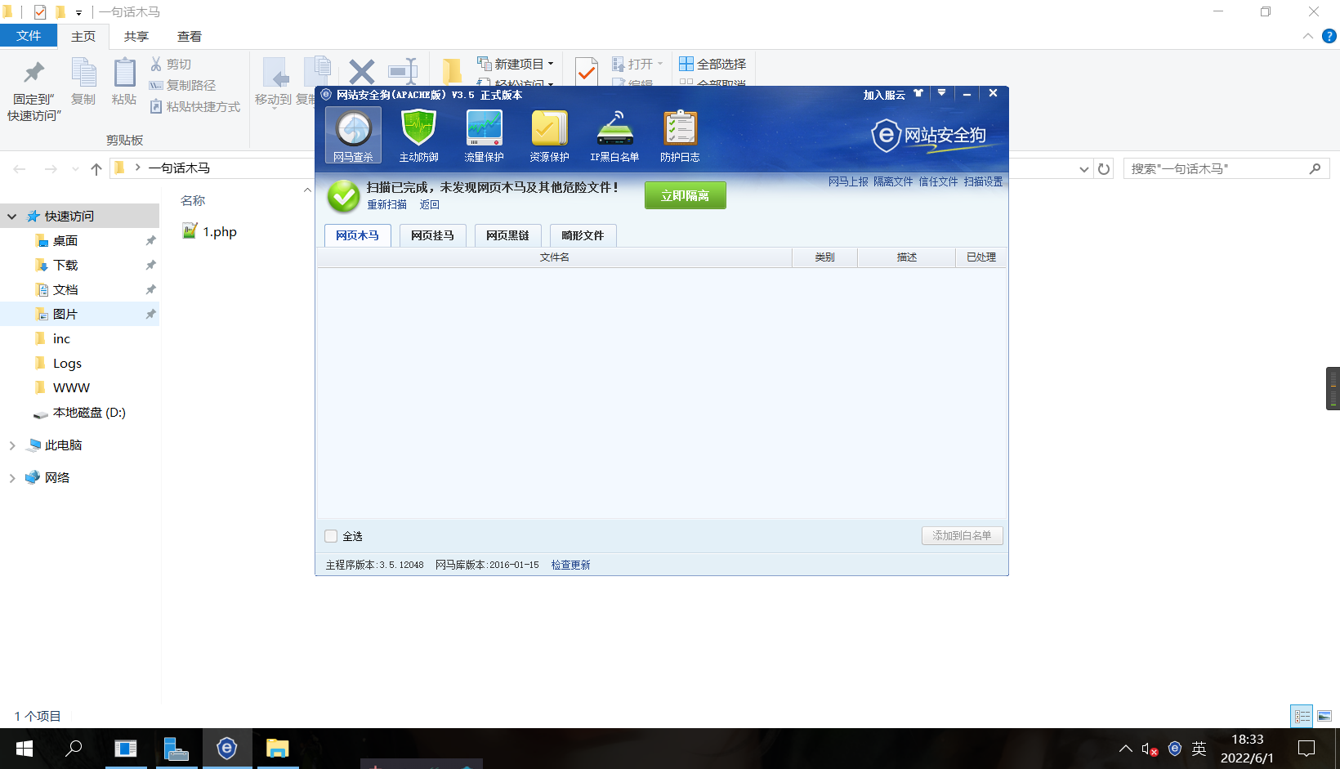1340x769 pixels.
Task: Select the 剪切 scissors icon in ribbon
Action: [x=155, y=63]
